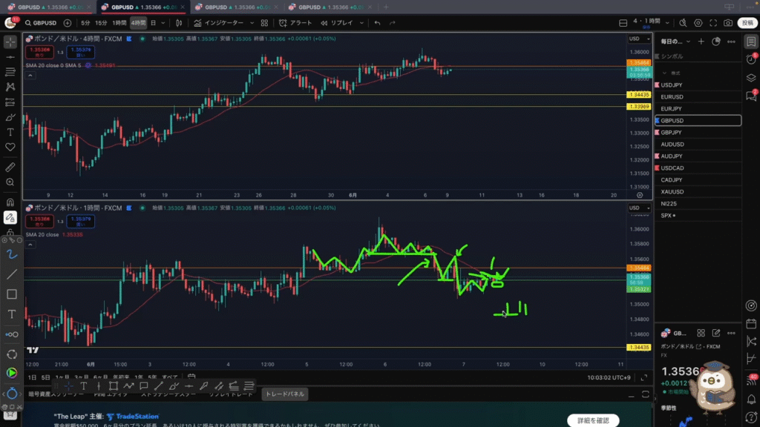Open the USD currency dropdown on upper chart
The width and height of the screenshot is (760, 427).
coord(639,39)
